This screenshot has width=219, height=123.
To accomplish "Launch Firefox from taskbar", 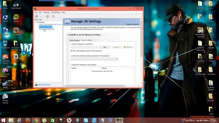I will click(x=27, y=120).
